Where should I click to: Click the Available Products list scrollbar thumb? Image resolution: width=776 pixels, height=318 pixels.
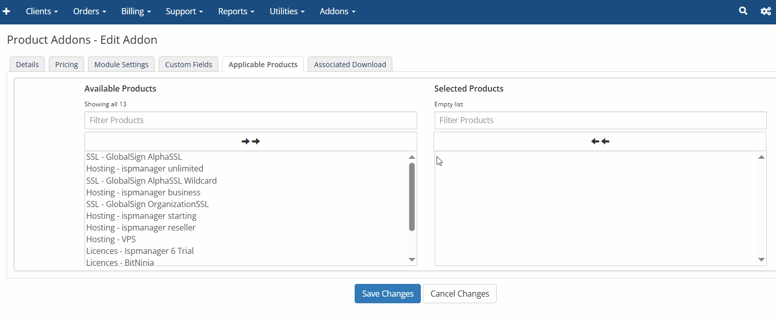[412, 196]
